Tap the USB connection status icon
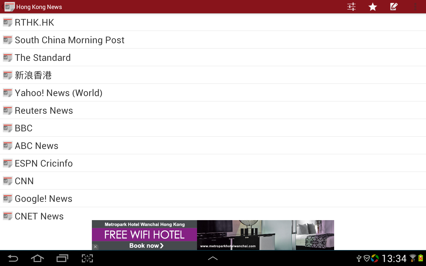The height and width of the screenshot is (266, 426). (x=359, y=258)
